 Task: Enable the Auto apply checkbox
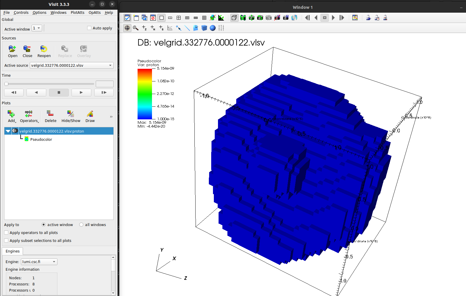pyautogui.click(x=89, y=28)
